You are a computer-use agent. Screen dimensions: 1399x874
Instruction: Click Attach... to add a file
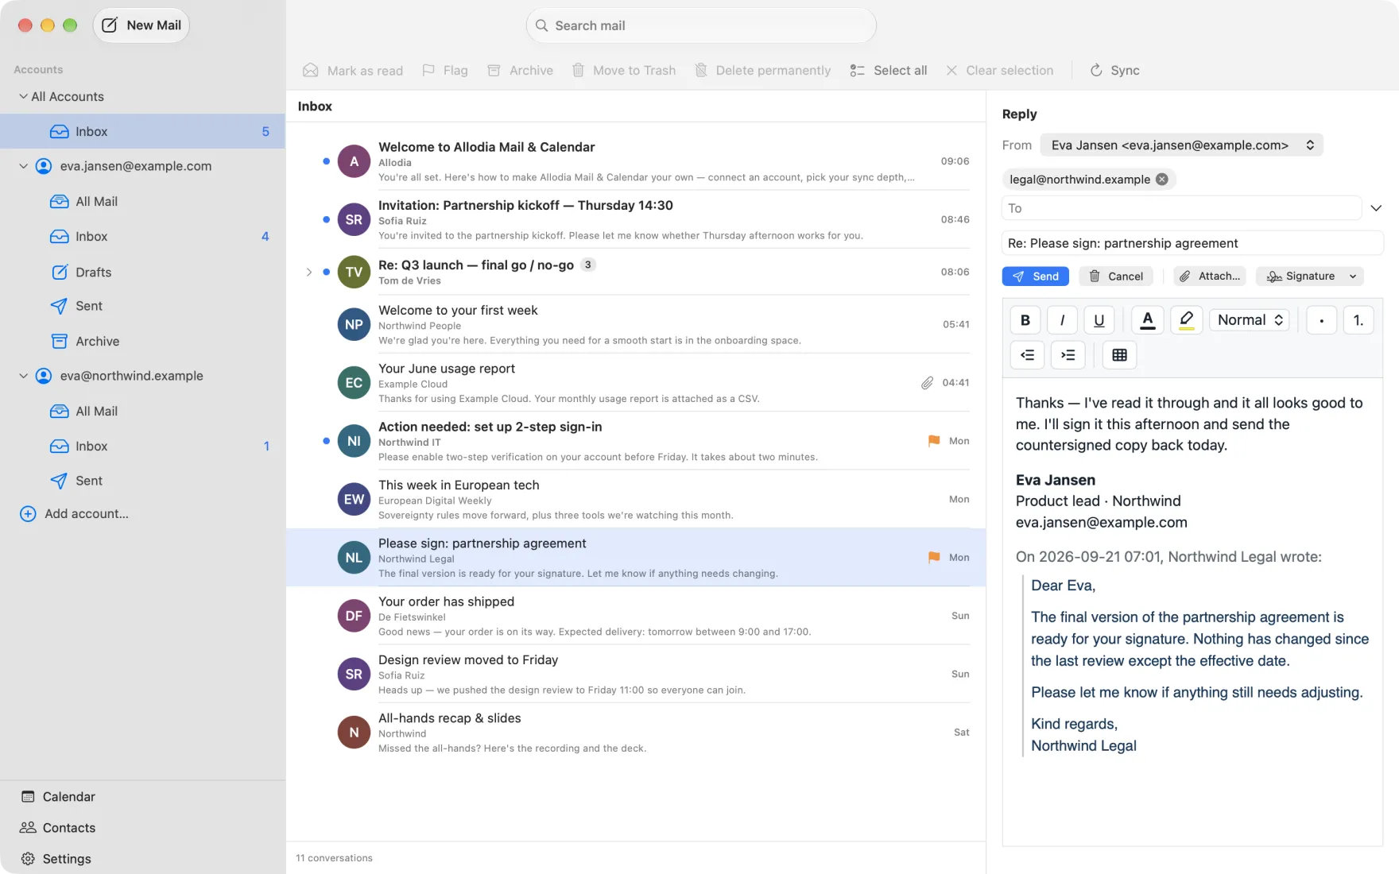point(1209,277)
